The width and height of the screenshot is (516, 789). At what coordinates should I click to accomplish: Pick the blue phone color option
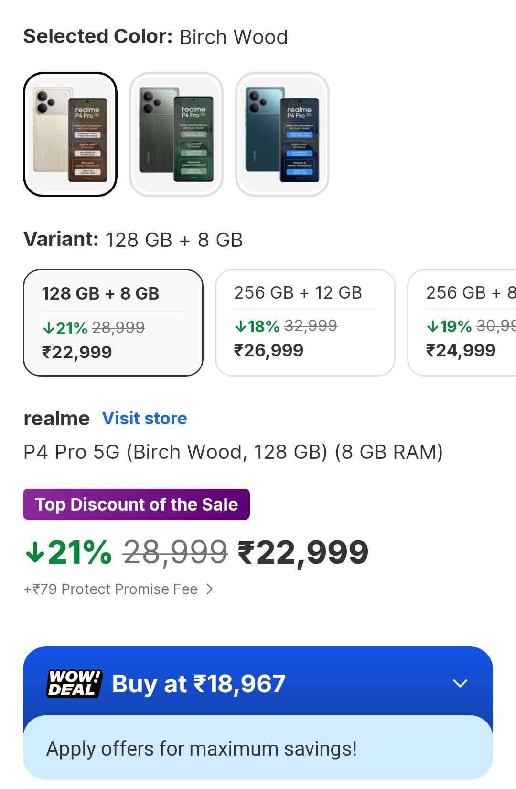pyautogui.click(x=282, y=134)
